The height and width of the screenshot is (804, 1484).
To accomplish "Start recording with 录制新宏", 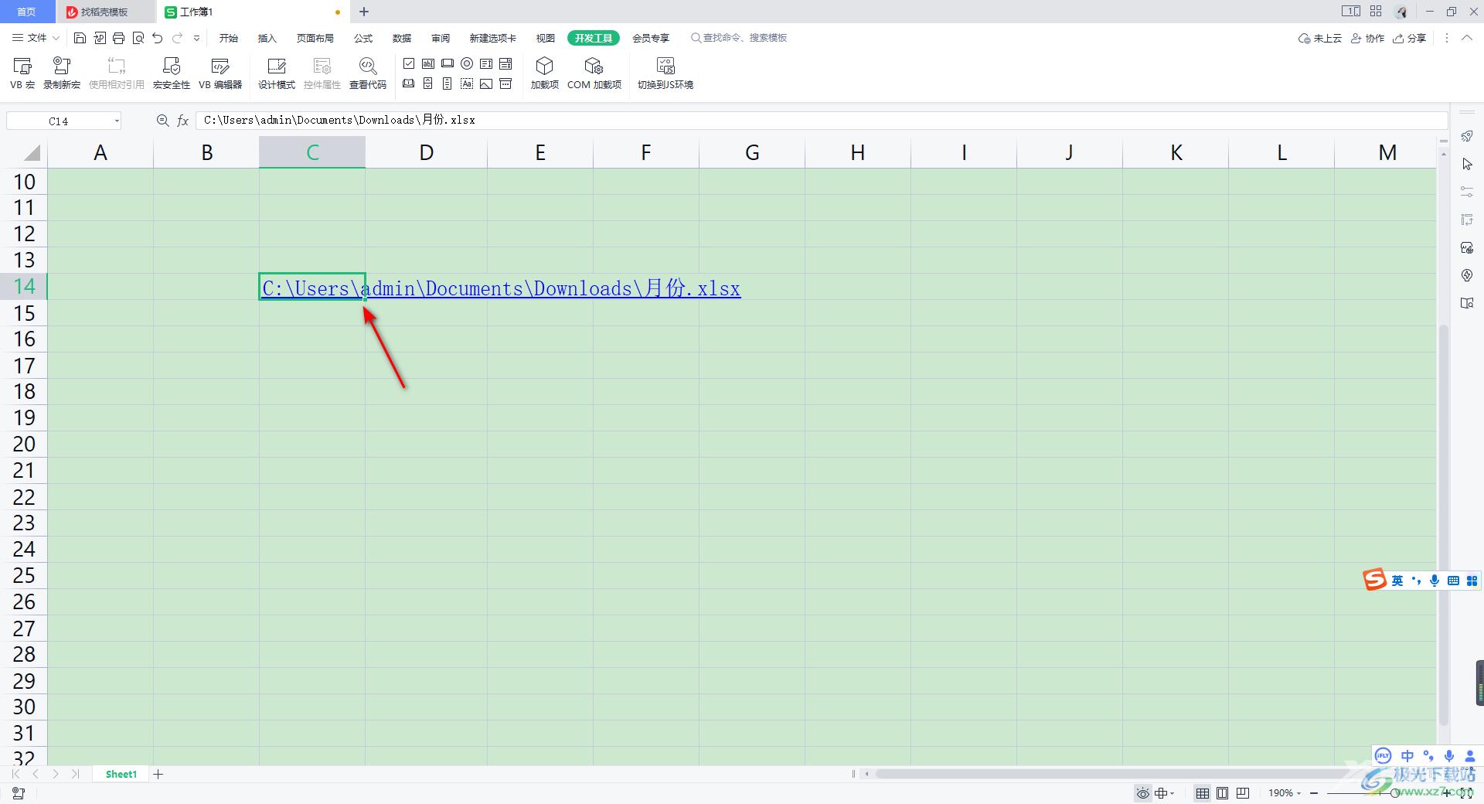I will pyautogui.click(x=62, y=73).
